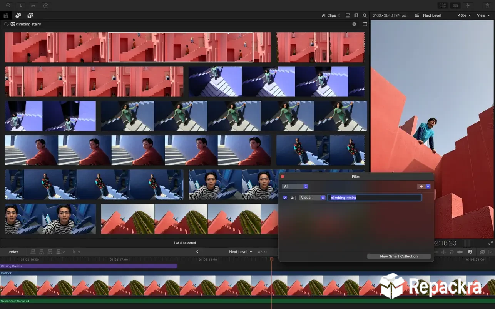Open the timeline clip appearance filmstrip icon
Screen dimensions: 495x309
click(470, 252)
